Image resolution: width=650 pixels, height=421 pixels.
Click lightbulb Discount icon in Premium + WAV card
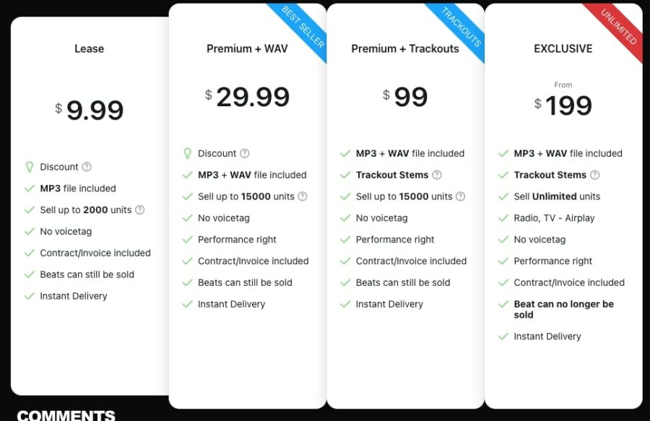click(x=188, y=153)
